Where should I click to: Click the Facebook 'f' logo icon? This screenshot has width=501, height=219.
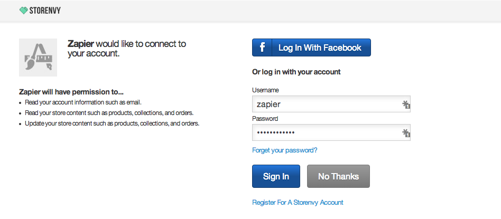(262, 47)
